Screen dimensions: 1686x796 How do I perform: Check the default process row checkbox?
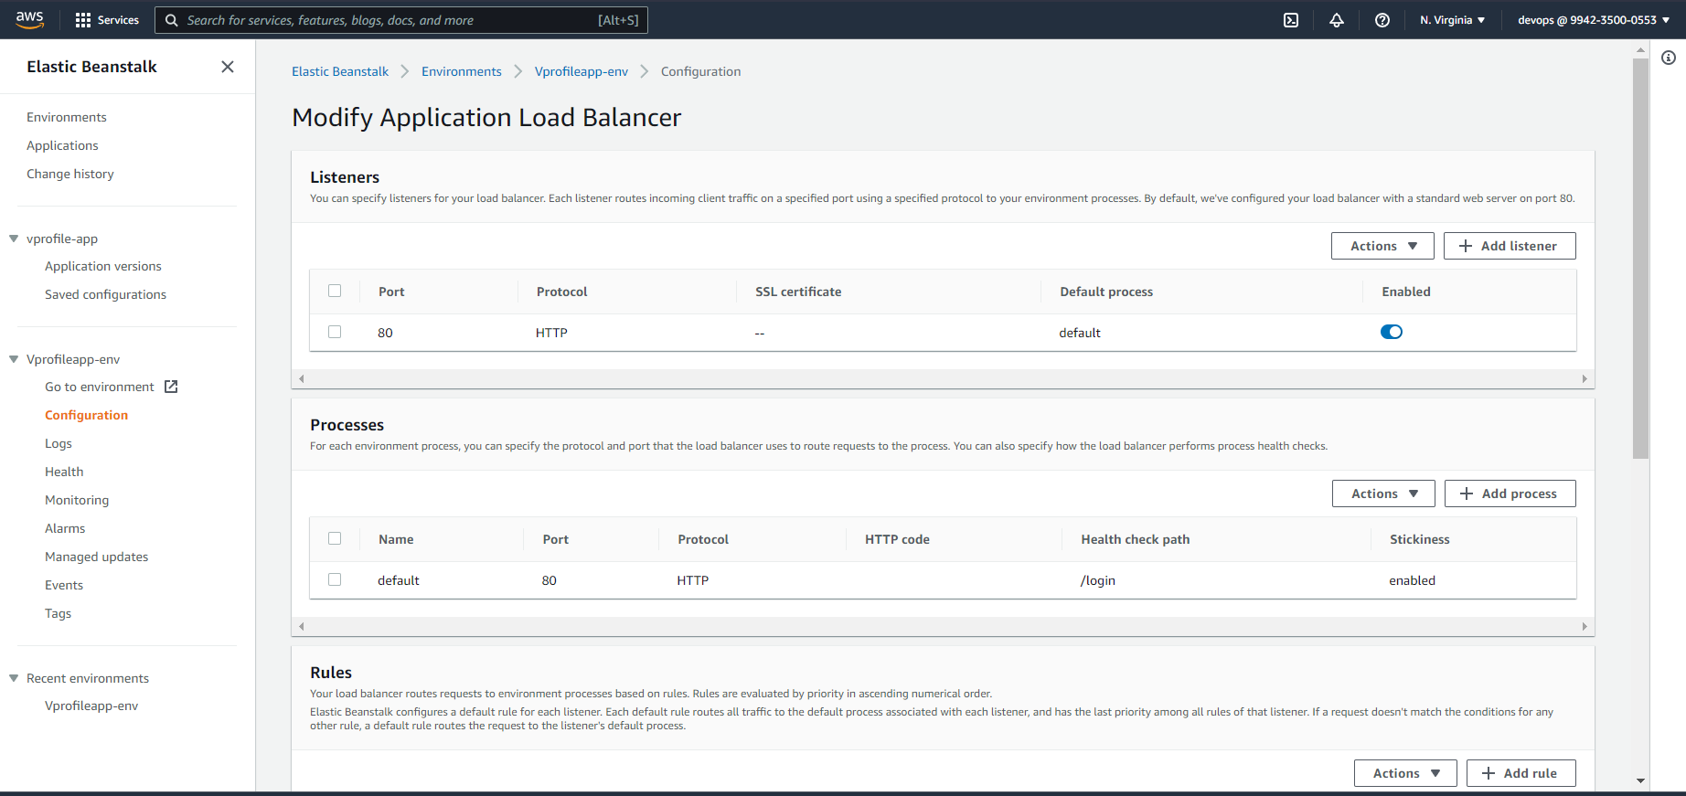tap(335, 579)
